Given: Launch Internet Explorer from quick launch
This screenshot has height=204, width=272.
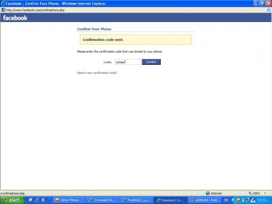Looking at the screenshot, I should point(37,200).
